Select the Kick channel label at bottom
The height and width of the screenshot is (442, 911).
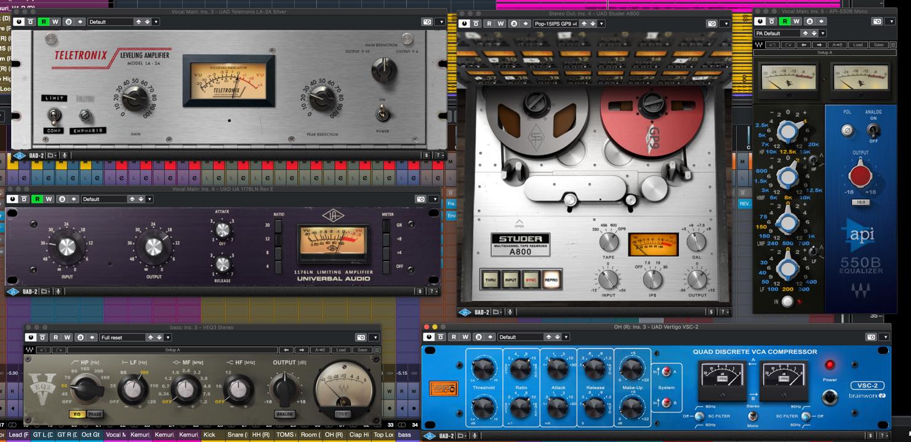pyautogui.click(x=212, y=435)
